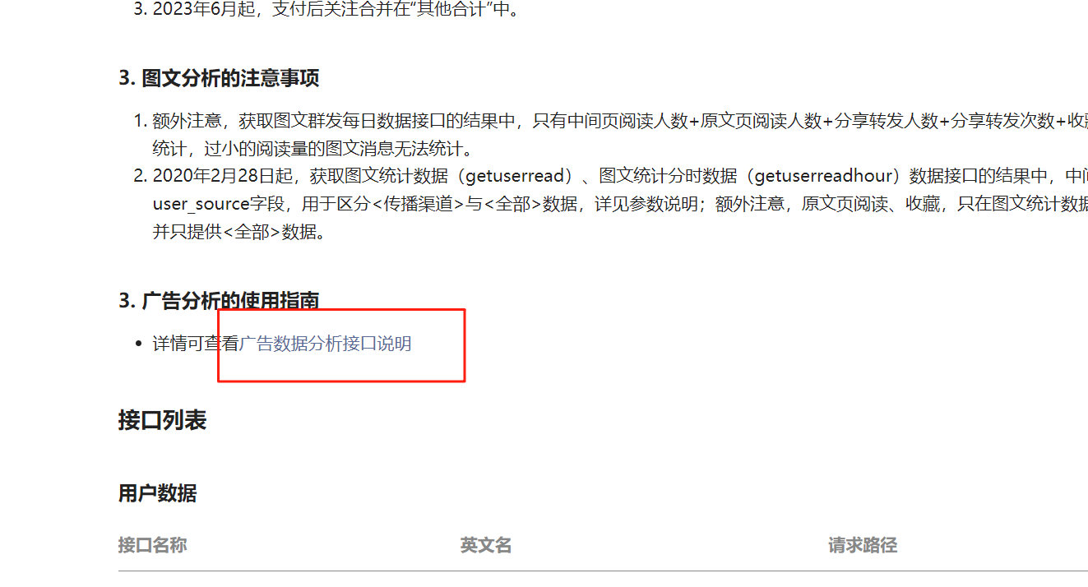Click the 并只提供<全部>数据 line
This screenshot has width=1088, height=587.
pos(239,232)
